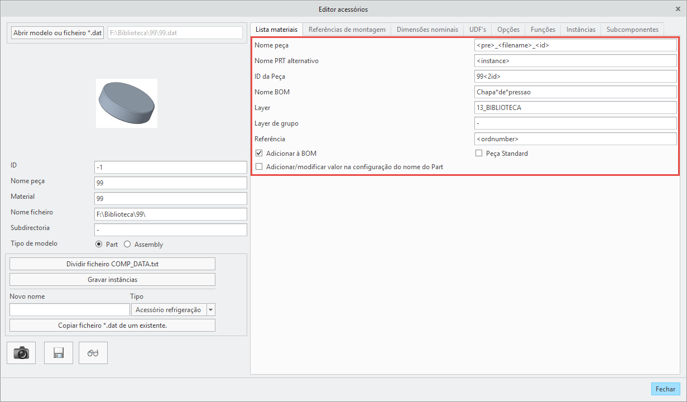This screenshot has height=402, width=687.
Task: Click the Layer de grupo field
Action: (575, 123)
